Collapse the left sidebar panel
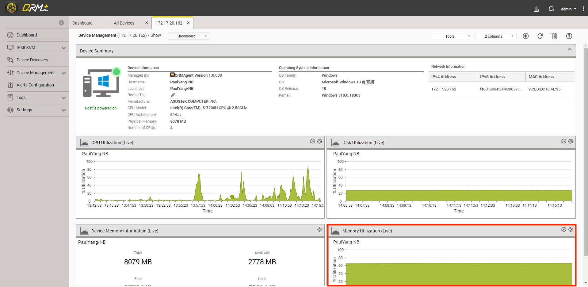Viewport: 588px width, 287px height. pos(61,23)
